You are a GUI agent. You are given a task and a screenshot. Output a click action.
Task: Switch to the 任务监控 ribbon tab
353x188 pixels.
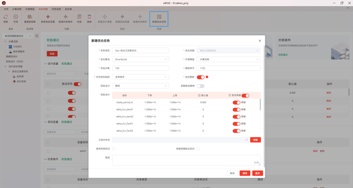click(x=56, y=9)
